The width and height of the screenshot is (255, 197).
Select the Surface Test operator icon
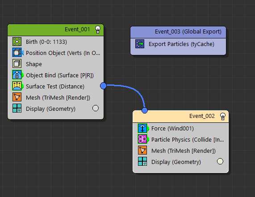pos(17,86)
